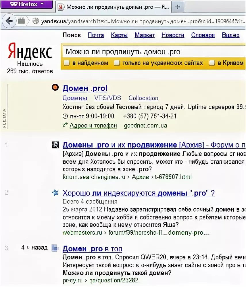Image resolution: width=246 pixels, height=287 pixels.
Task: Click the forum.searchengines.ru domain link
Action: 94,177
